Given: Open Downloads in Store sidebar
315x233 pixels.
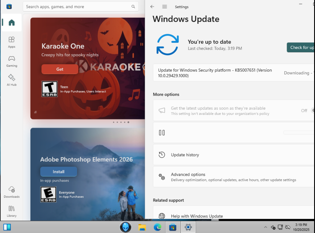Looking at the screenshot, I should pyautogui.click(x=12, y=192).
